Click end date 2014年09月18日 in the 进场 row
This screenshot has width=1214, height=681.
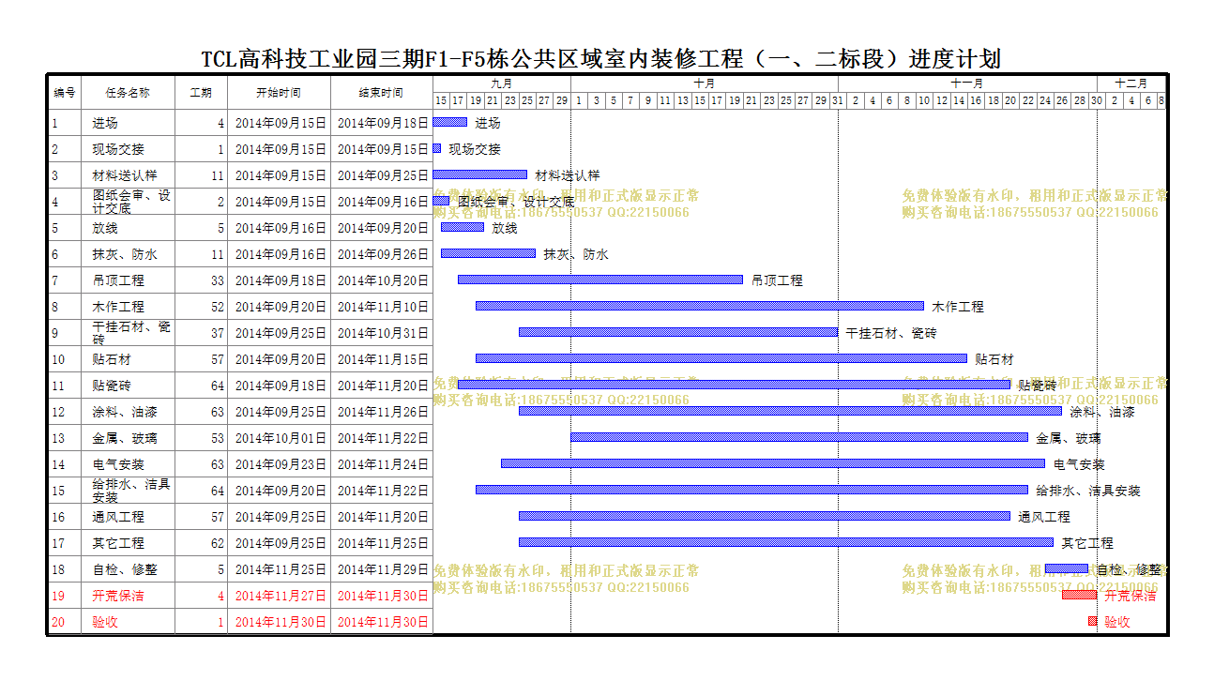coord(383,123)
